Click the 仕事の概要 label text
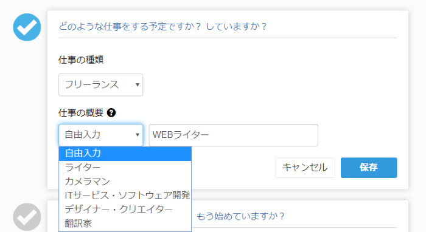The height and width of the screenshot is (232, 426). pyautogui.click(x=81, y=113)
